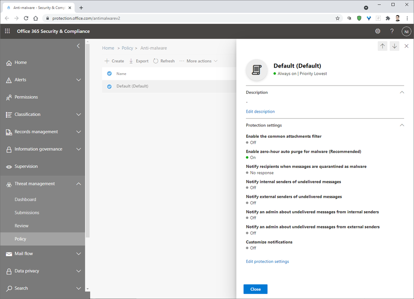Create a new anti-malware policy
Viewport: 414px width, 299px height.
pos(114,61)
